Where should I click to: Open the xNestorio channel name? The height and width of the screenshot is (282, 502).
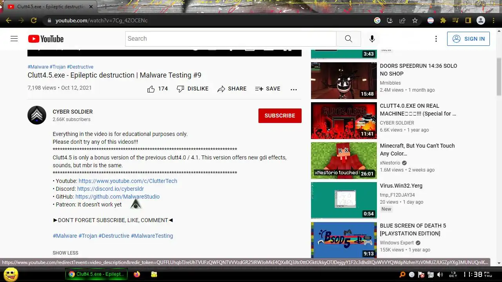point(390,163)
